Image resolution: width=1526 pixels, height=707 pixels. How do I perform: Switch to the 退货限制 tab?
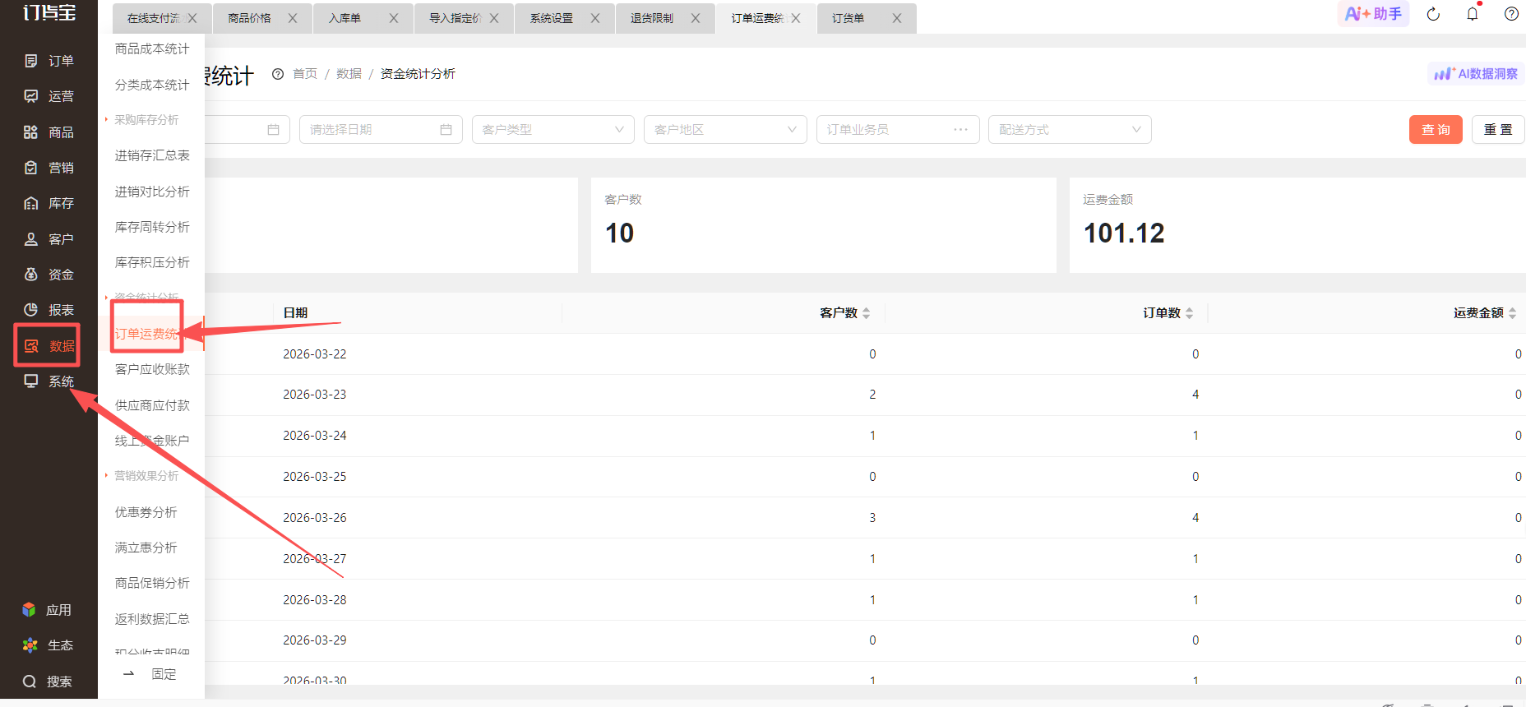[651, 18]
